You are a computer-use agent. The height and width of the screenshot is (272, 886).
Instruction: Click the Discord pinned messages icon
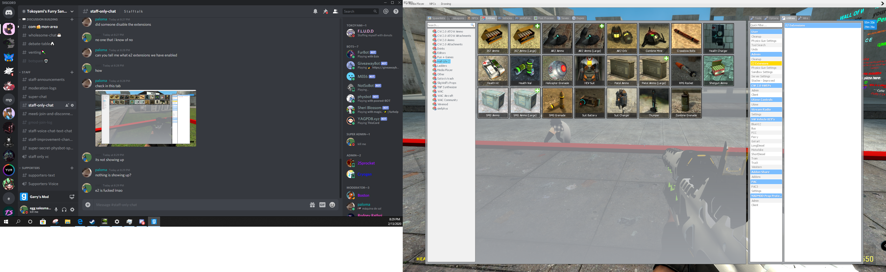pos(325,11)
